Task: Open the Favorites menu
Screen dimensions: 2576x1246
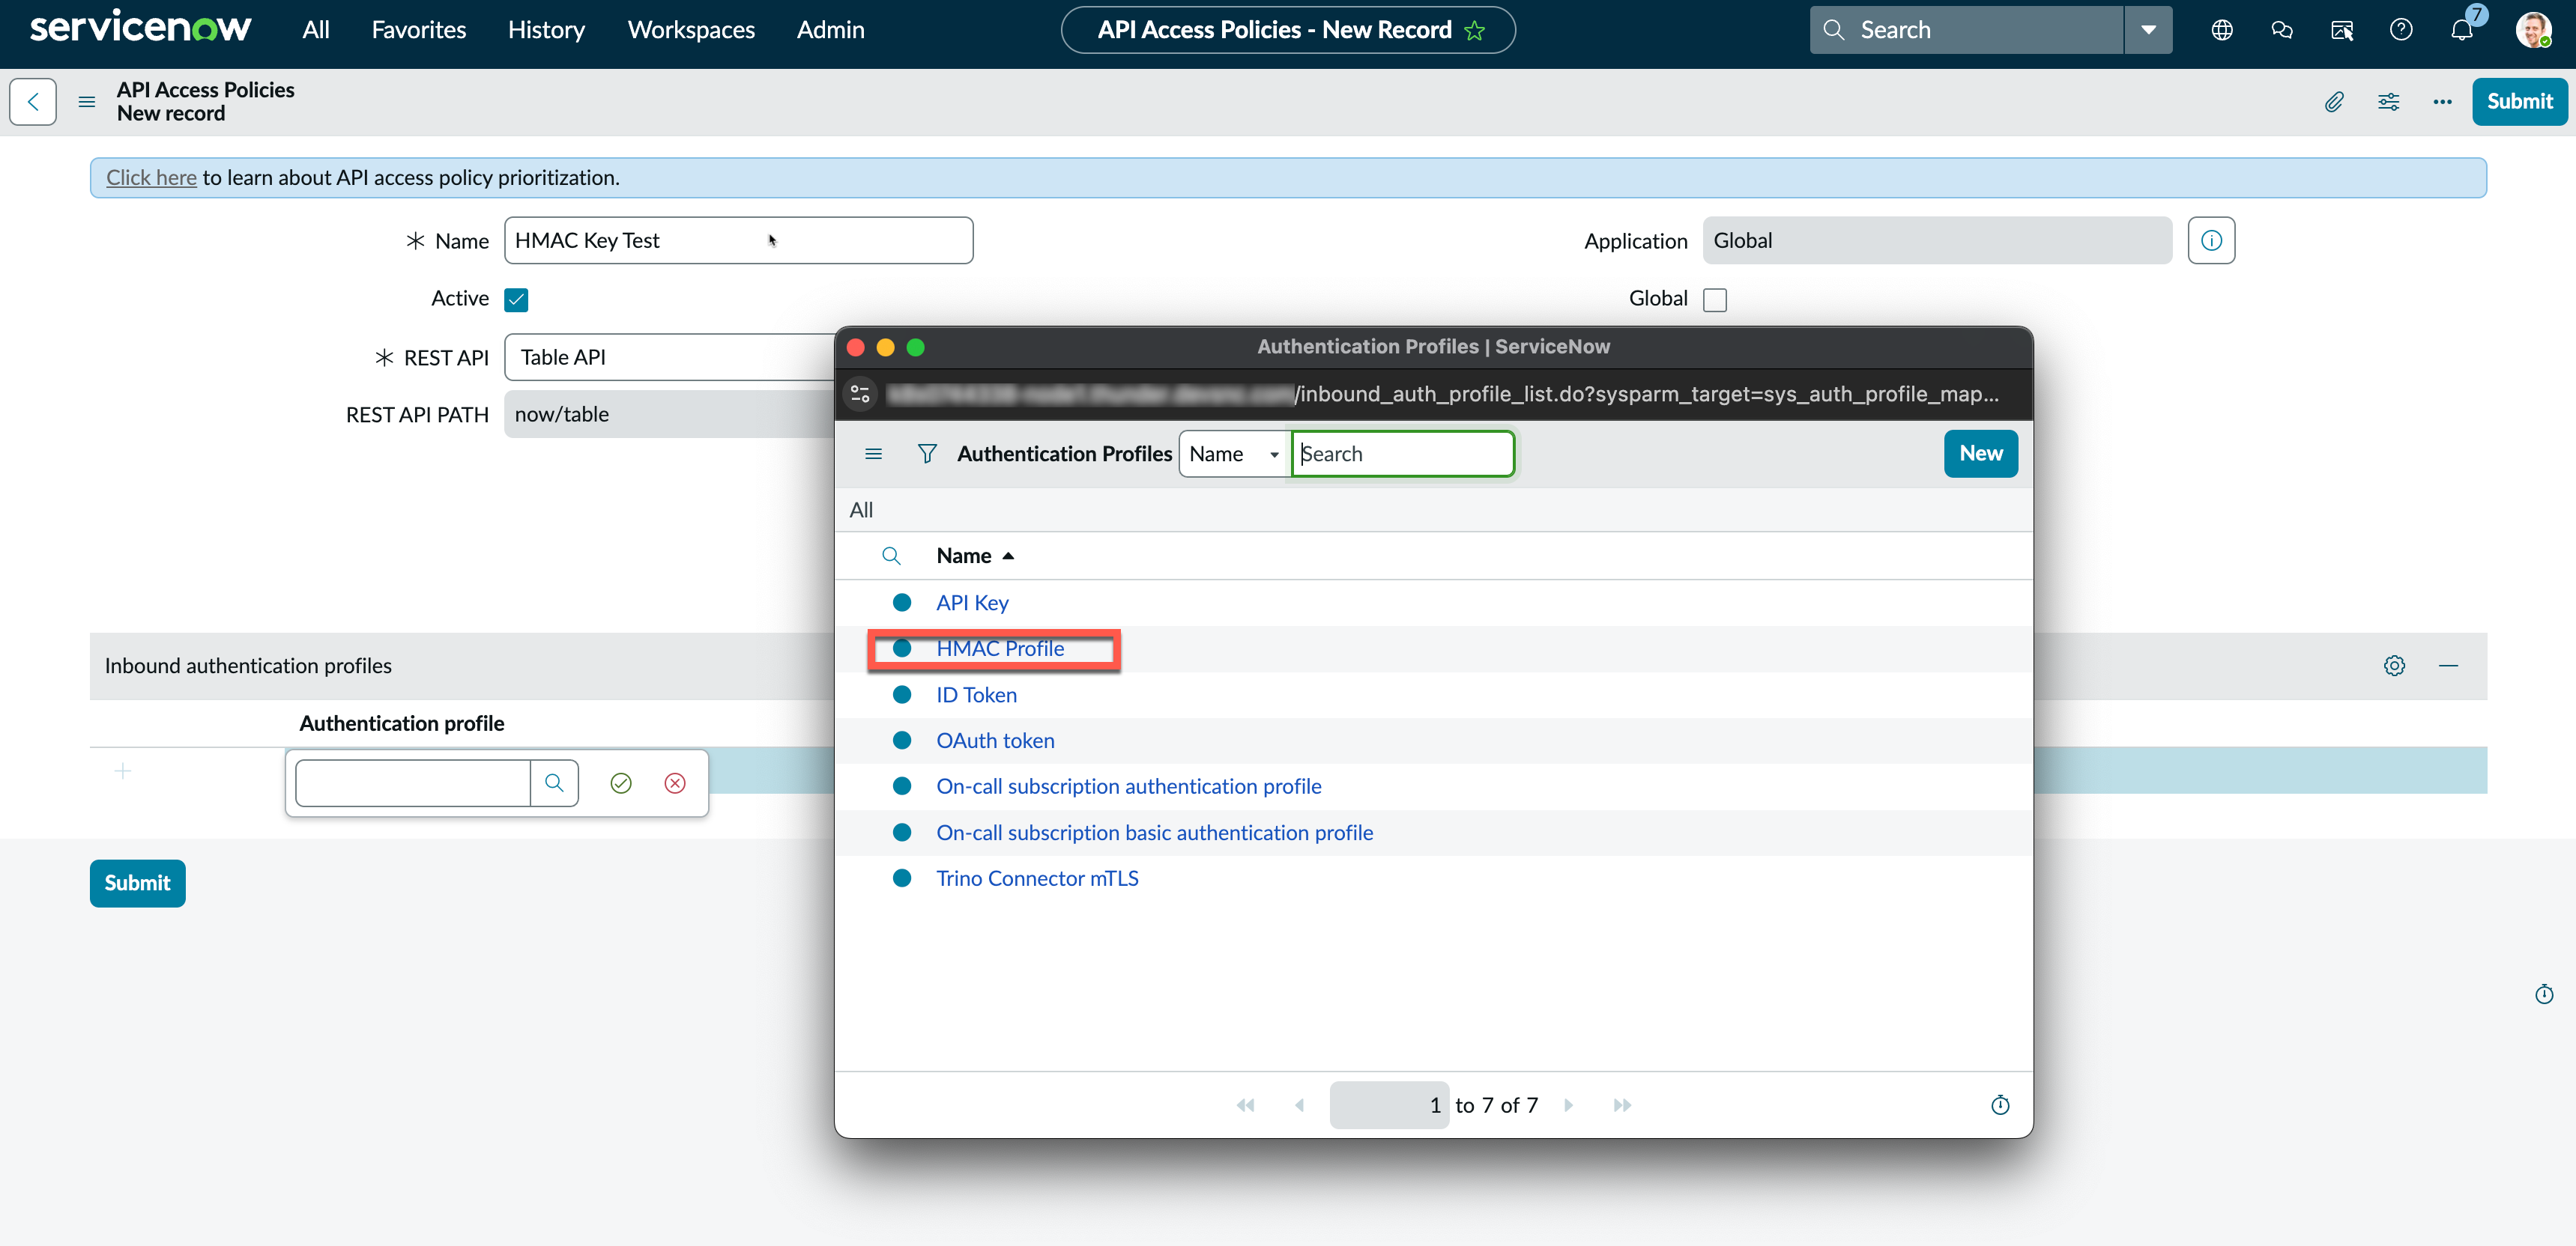Action: (x=419, y=30)
